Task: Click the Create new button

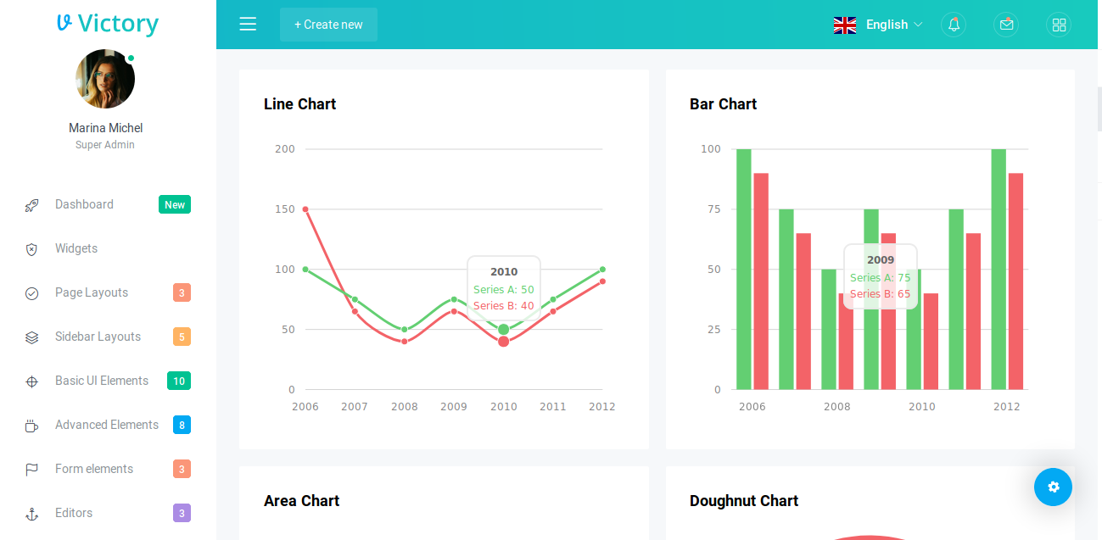Action: click(x=328, y=25)
